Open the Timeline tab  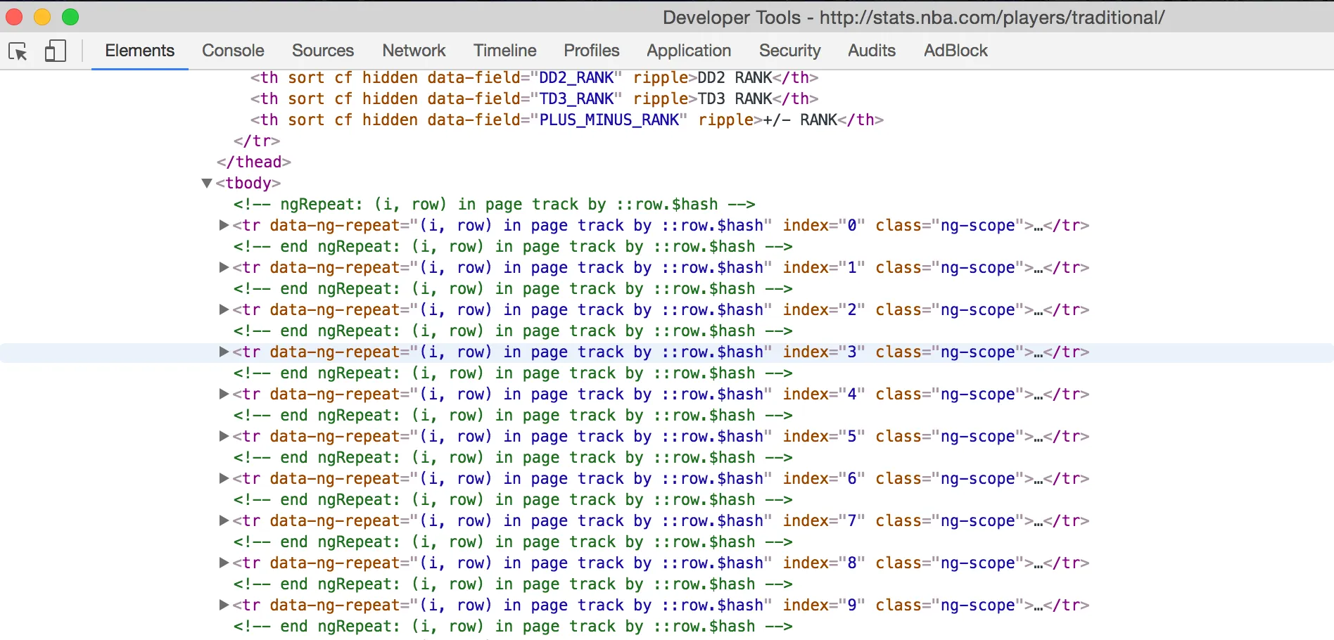pos(504,51)
